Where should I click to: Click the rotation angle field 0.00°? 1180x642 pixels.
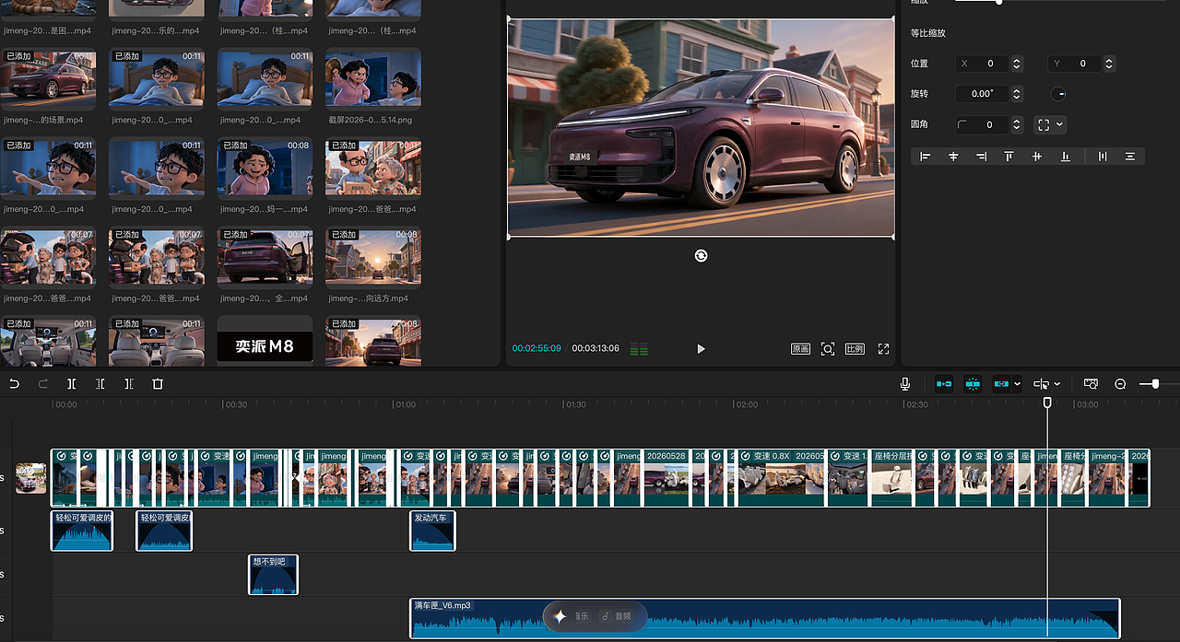983,94
